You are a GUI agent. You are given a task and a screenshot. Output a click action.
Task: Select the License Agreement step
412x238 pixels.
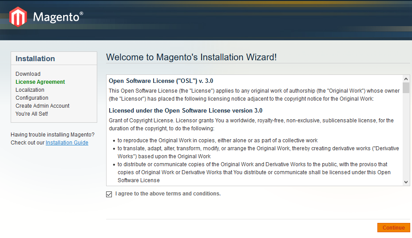click(40, 82)
